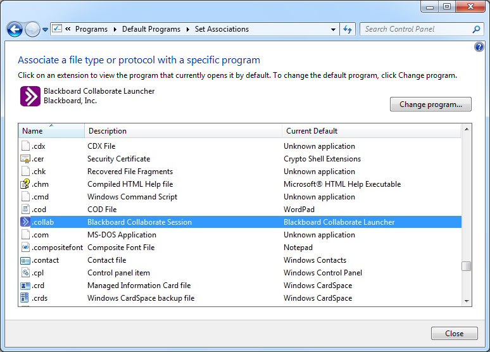The image size is (490, 352).
Task: Click the refresh arrows next to address bar
Action: click(348, 29)
